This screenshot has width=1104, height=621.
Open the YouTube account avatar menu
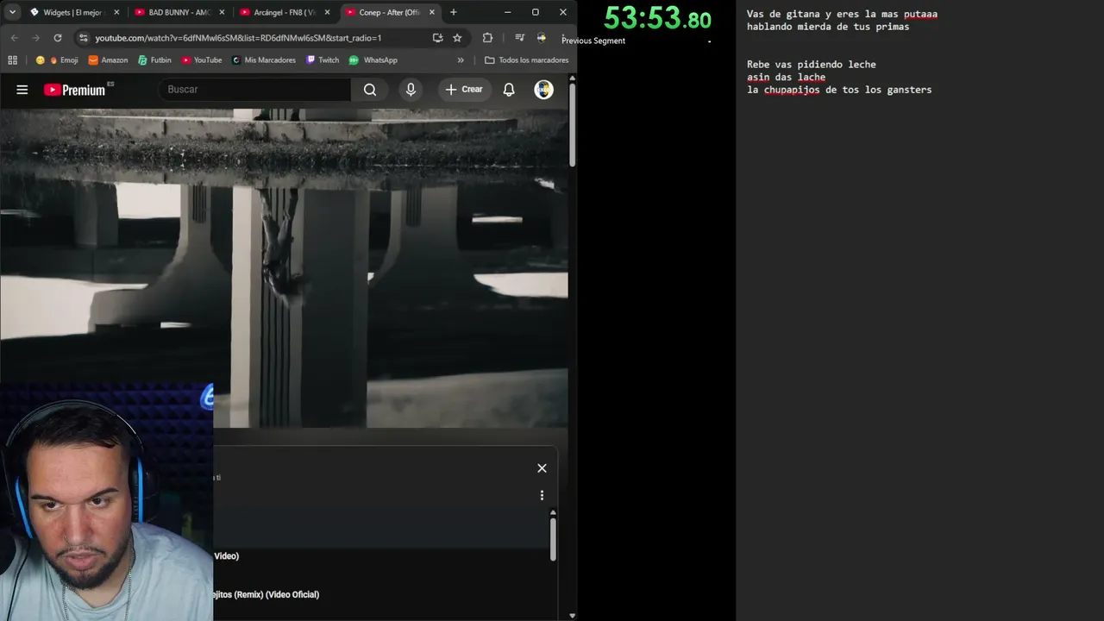tap(543, 90)
